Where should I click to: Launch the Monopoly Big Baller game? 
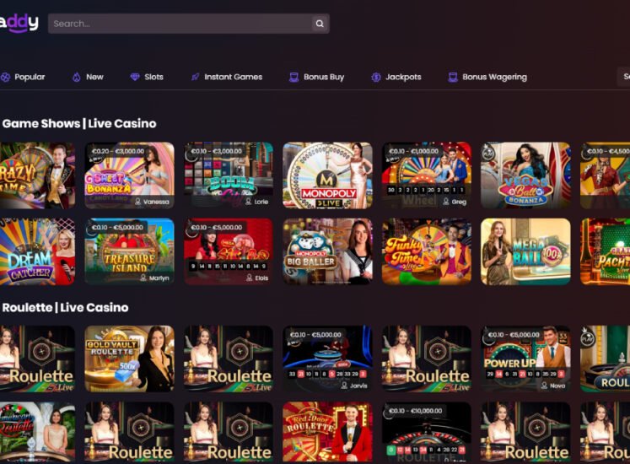(x=327, y=251)
